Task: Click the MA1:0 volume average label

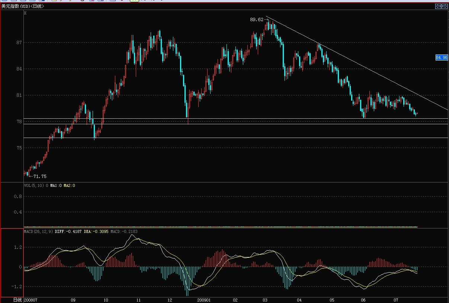Action: point(56,185)
